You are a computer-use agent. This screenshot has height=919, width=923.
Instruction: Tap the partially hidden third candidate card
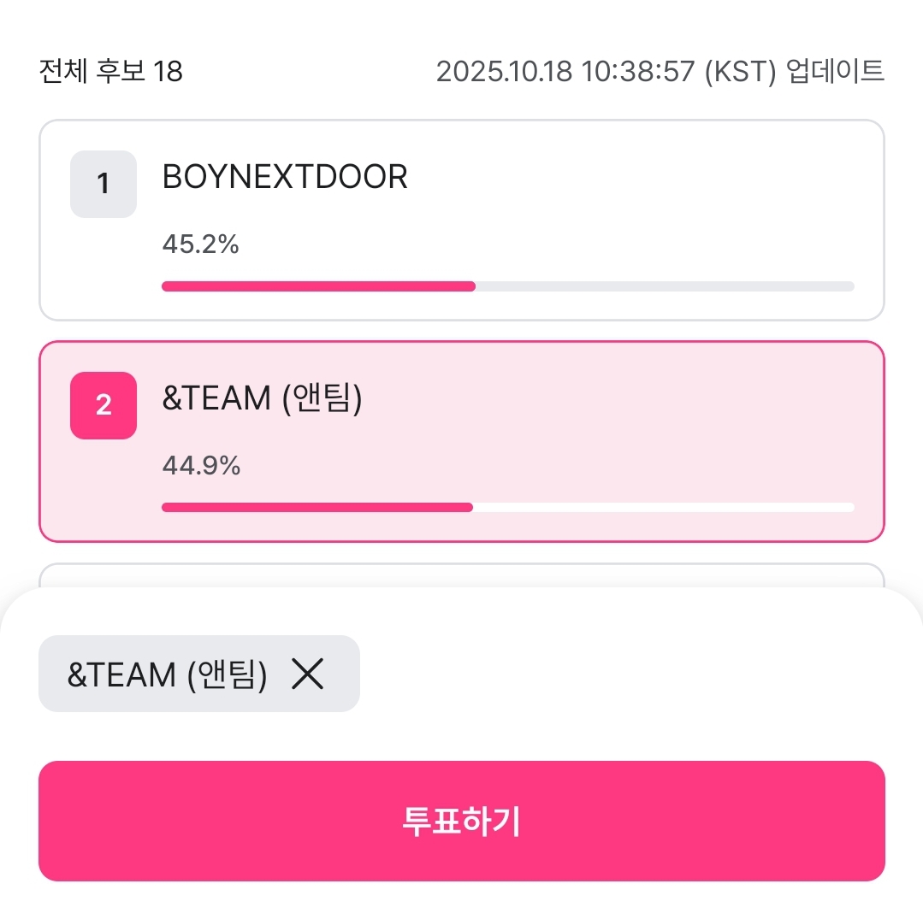tap(462, 575)
